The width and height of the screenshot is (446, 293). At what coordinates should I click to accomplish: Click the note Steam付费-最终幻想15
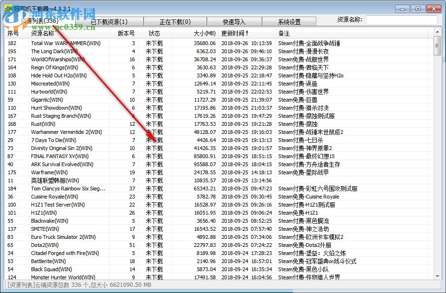tap(306, 156)
